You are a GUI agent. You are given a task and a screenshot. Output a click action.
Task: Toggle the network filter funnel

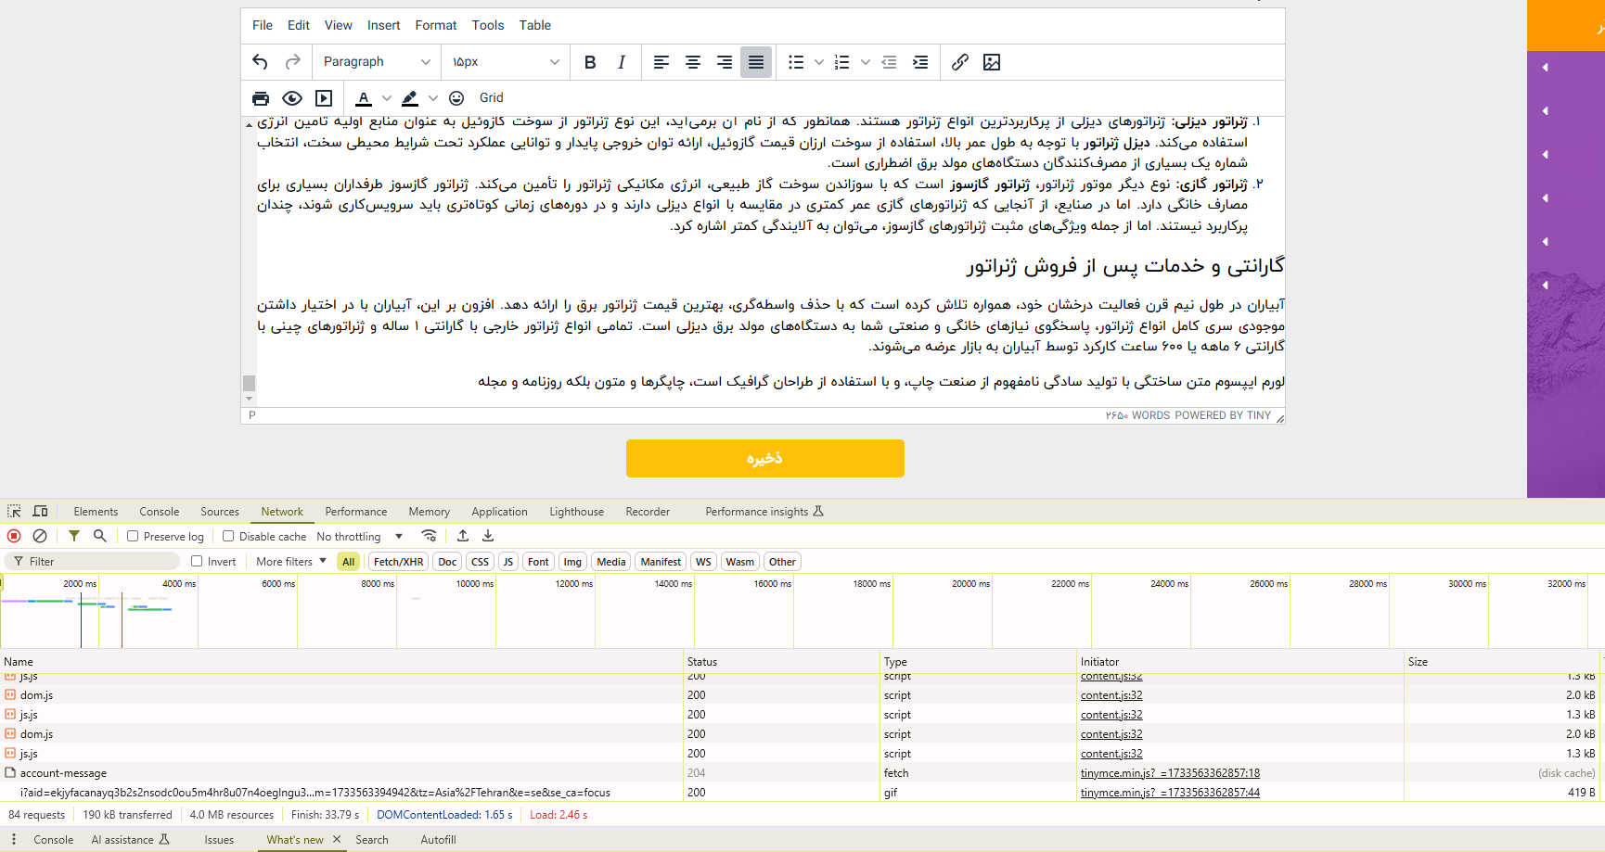[x=74, y=536]
